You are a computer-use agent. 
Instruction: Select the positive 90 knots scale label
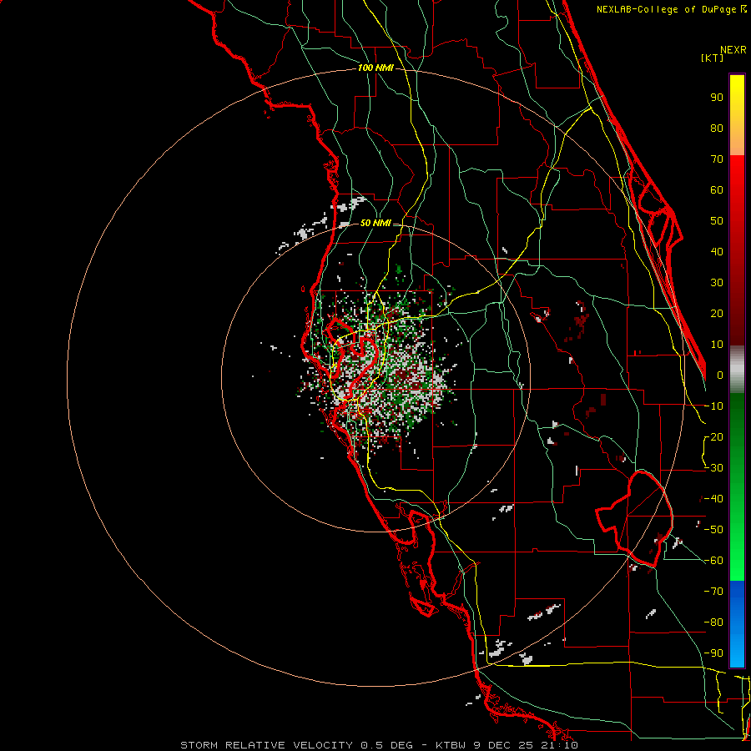coord(717,98)
